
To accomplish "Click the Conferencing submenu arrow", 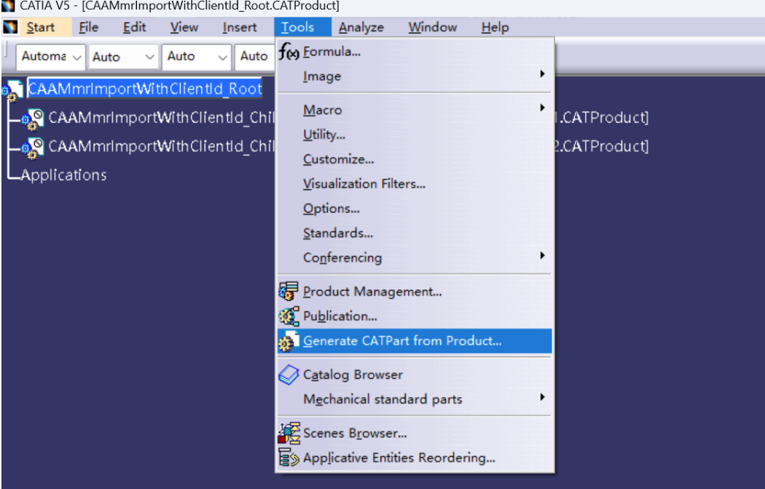I will tap(542, 255).
